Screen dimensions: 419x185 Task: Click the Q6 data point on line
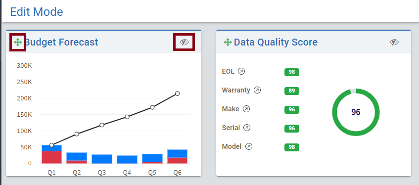pos(177,93)
